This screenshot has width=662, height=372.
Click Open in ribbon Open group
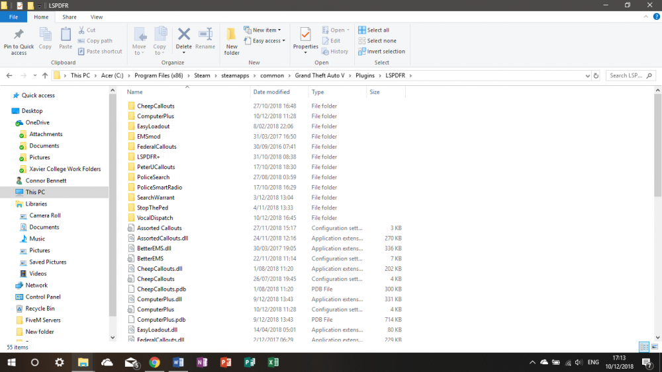coord(336,30)
